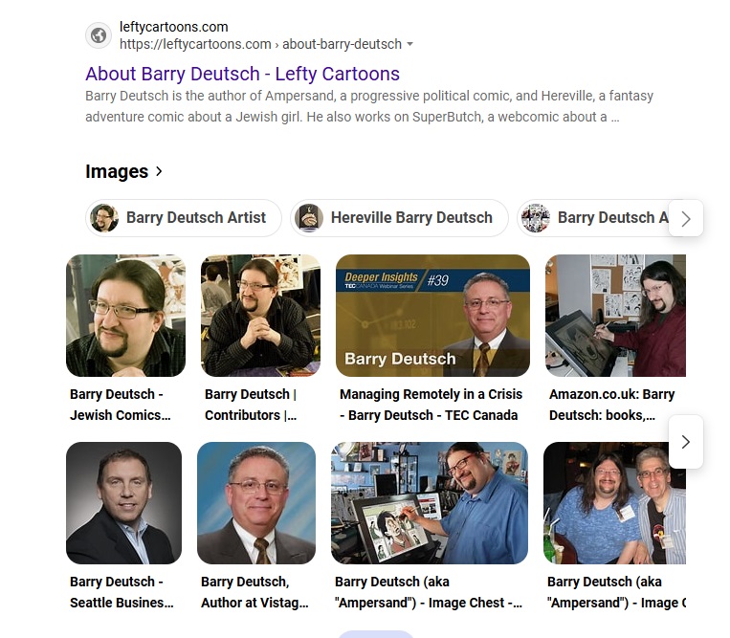This screenshot has height=638, width=730.
Task: Click avatar icon in Barry Deutsch Artist chip
Action: [x=104, y=218]
